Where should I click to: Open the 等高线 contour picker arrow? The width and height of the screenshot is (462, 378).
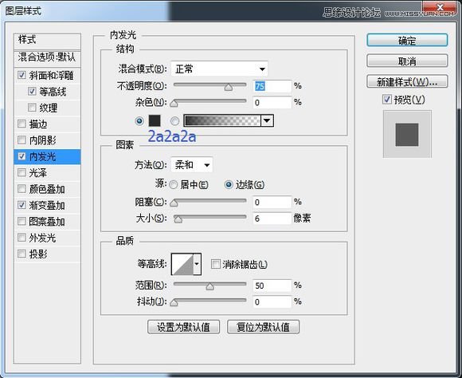tap(197, 264)
